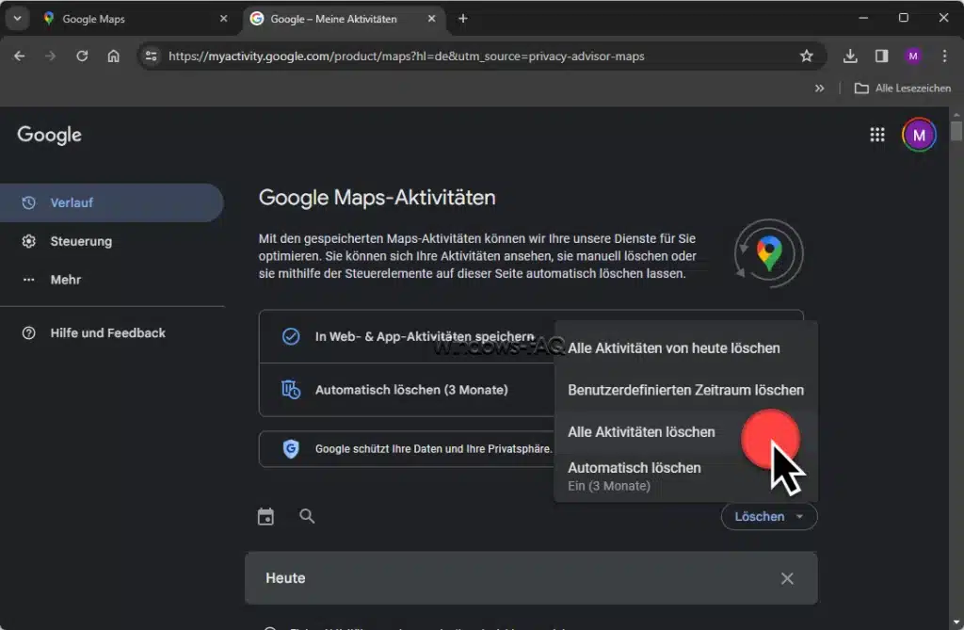Open Google schützt Ihre Daten info card
This screenshot has width=964, height=630.
407,448
